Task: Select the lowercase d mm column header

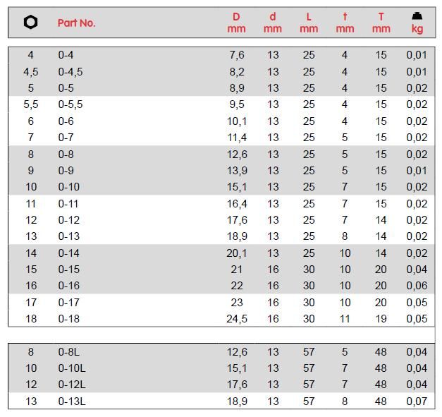Action: (x=273, y=23)
